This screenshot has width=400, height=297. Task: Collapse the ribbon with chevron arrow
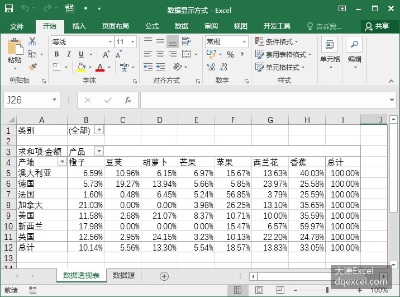tap(391, 81)
